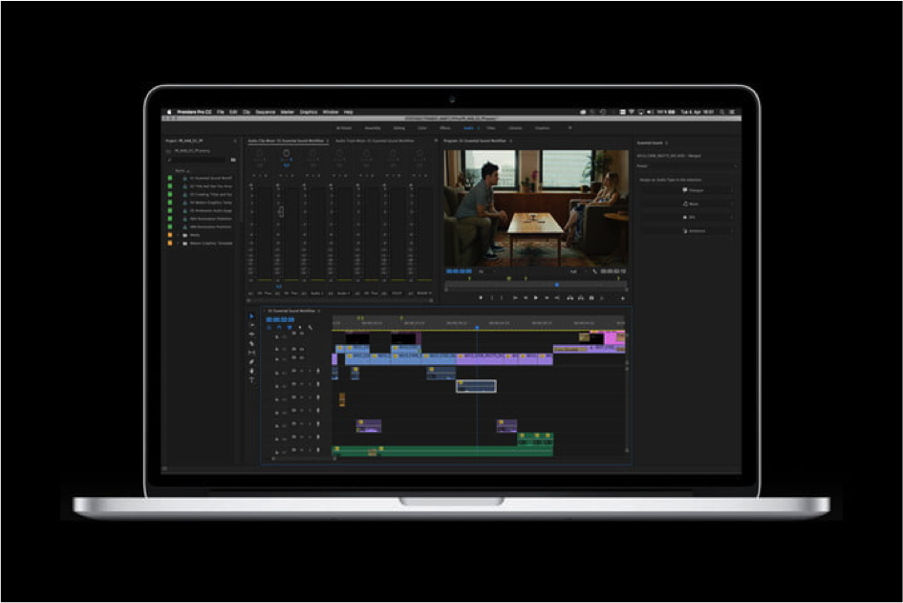Click the Lift button in Program monitor
The height and width of the screenshot is (603, 903).
[x=570, y=298]
